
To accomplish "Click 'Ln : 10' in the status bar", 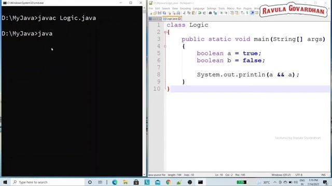I will click(x=219, y=175).
